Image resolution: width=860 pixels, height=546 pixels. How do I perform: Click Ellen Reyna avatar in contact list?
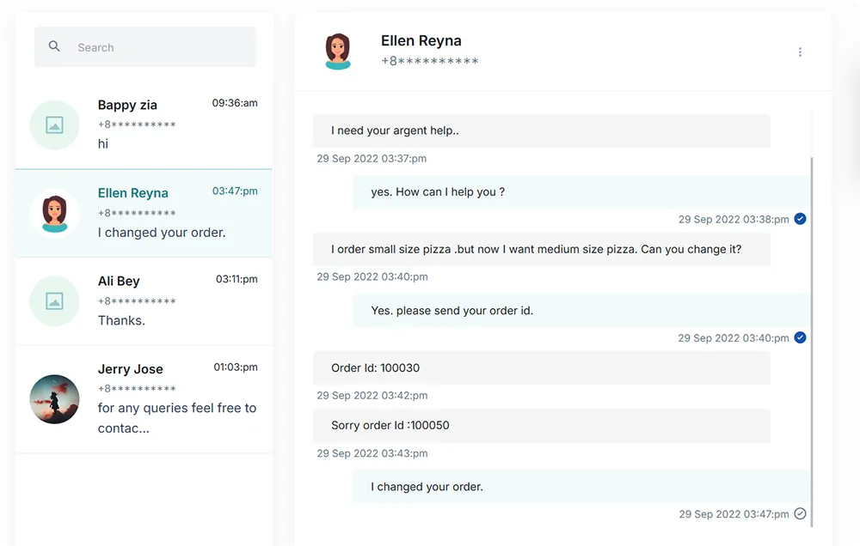coord(54,214)
